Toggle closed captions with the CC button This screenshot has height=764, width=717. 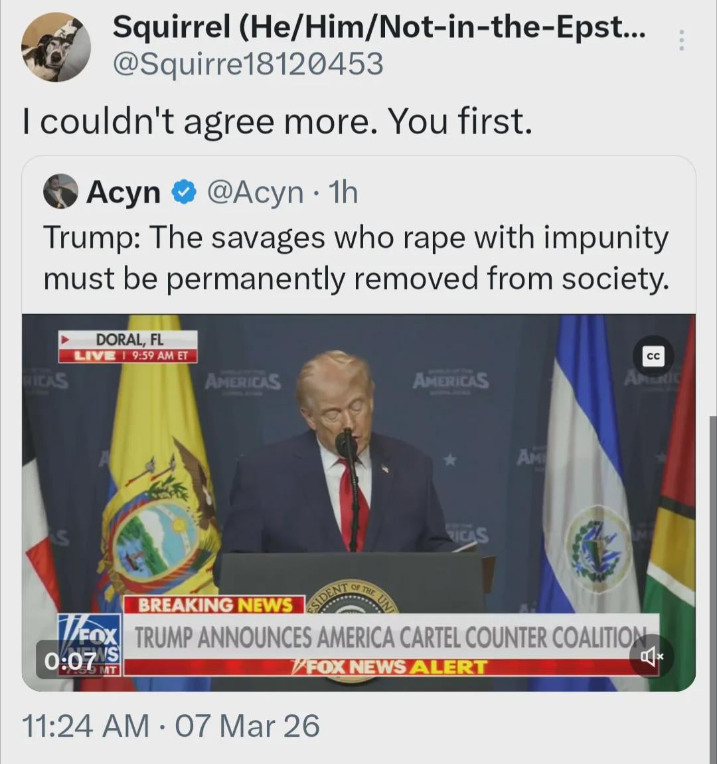653,357
